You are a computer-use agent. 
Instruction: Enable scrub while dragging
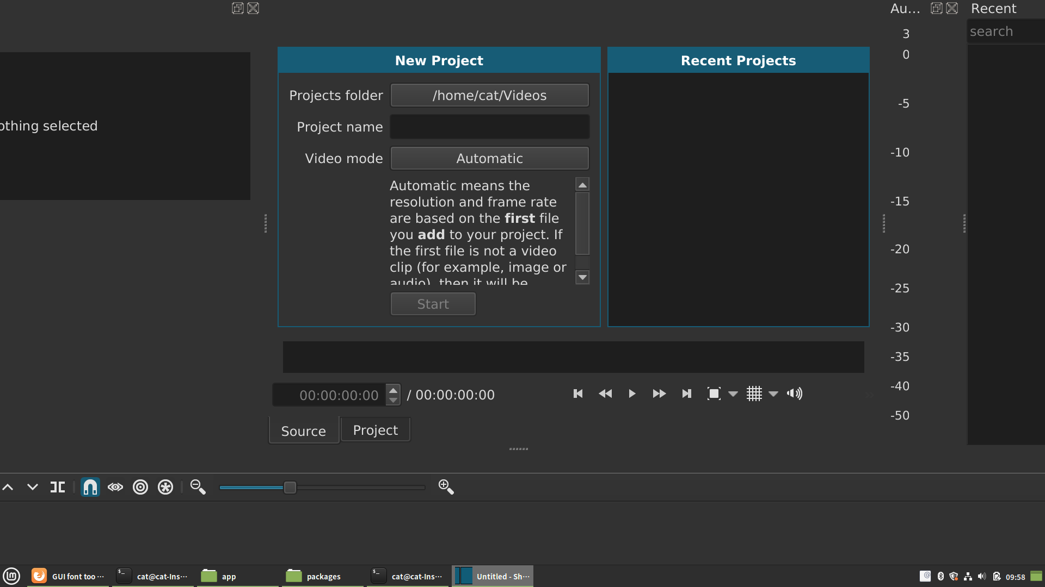pos(115,487)
